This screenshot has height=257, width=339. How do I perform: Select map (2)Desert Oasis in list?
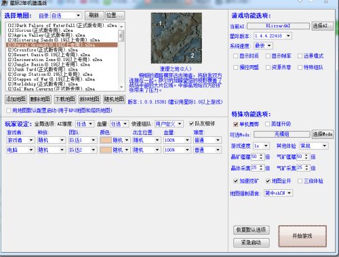coord(62,55)
